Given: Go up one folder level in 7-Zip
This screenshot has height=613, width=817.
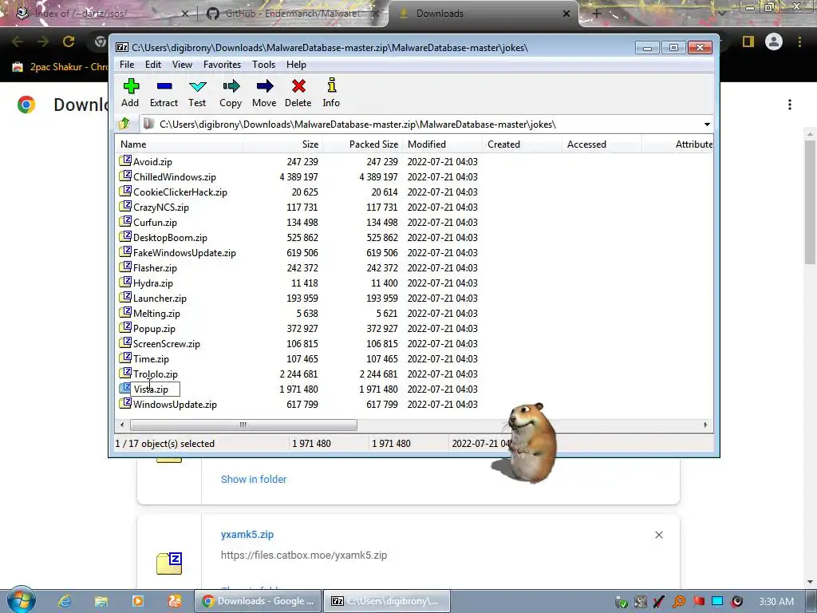Looking at the screenshot, I should point(124,124).
